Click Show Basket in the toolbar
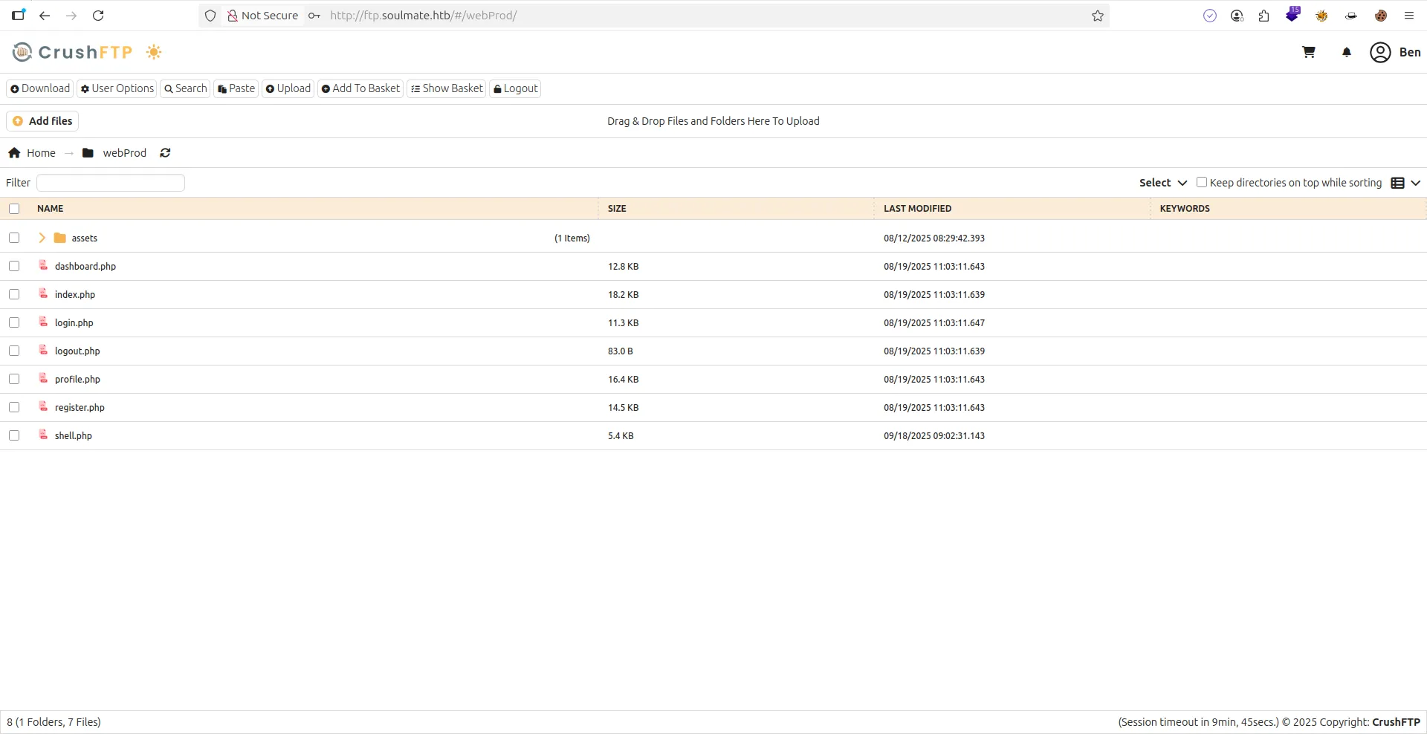1427x734 pixels. click(x=447, y=88)
